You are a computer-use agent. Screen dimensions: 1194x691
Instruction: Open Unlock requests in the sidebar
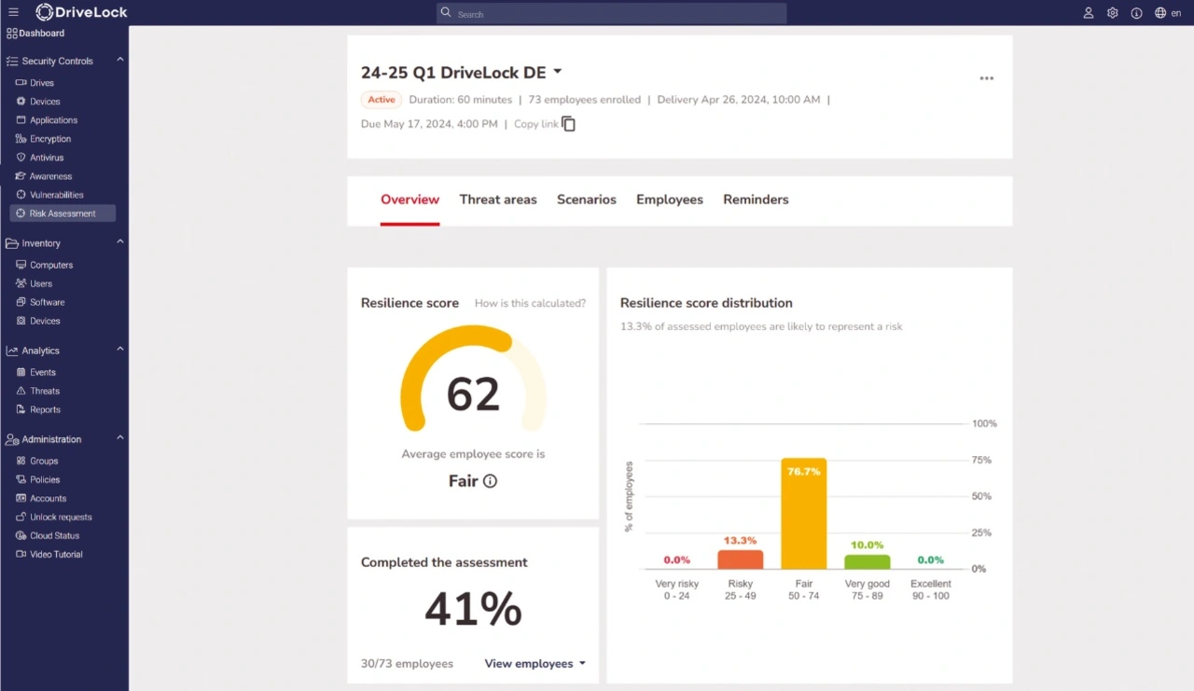pyautogui.click(x=61, y=517)
